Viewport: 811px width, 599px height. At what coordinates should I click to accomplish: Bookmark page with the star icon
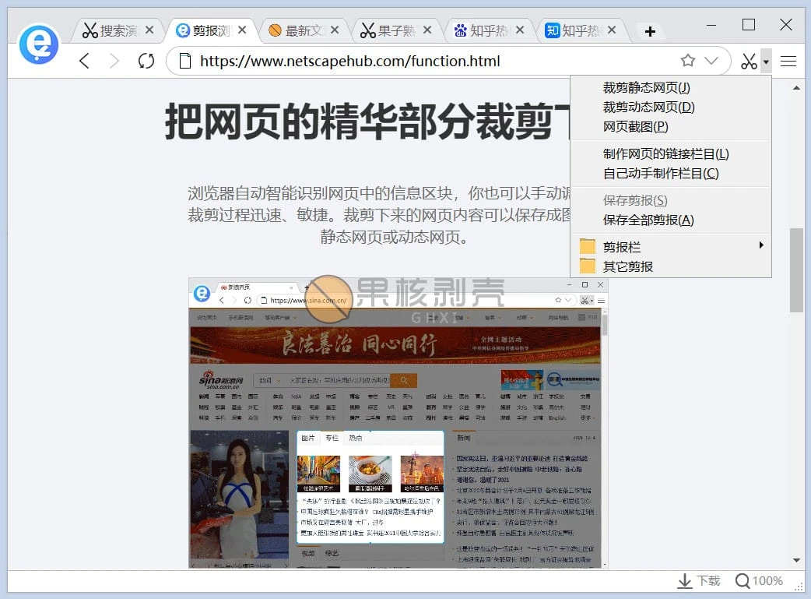click(687, 61)
